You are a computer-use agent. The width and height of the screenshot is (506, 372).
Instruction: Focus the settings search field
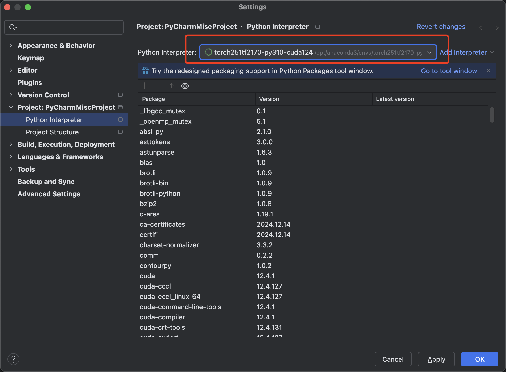pos(64,27)
